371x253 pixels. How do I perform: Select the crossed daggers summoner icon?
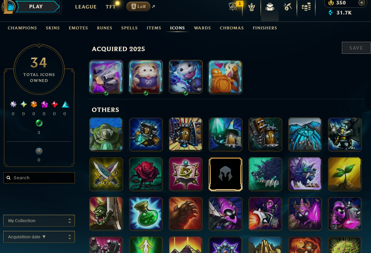tap(106, 174)
